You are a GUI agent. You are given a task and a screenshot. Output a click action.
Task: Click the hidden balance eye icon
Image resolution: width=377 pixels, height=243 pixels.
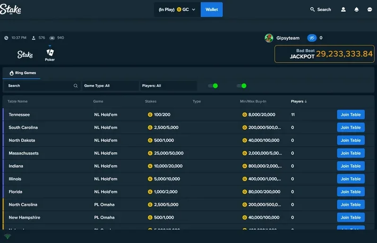point(312,38)
